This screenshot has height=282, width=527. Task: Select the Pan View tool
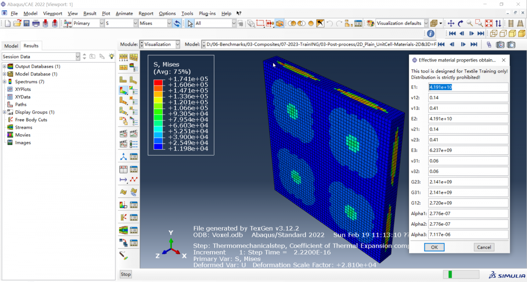451,23
